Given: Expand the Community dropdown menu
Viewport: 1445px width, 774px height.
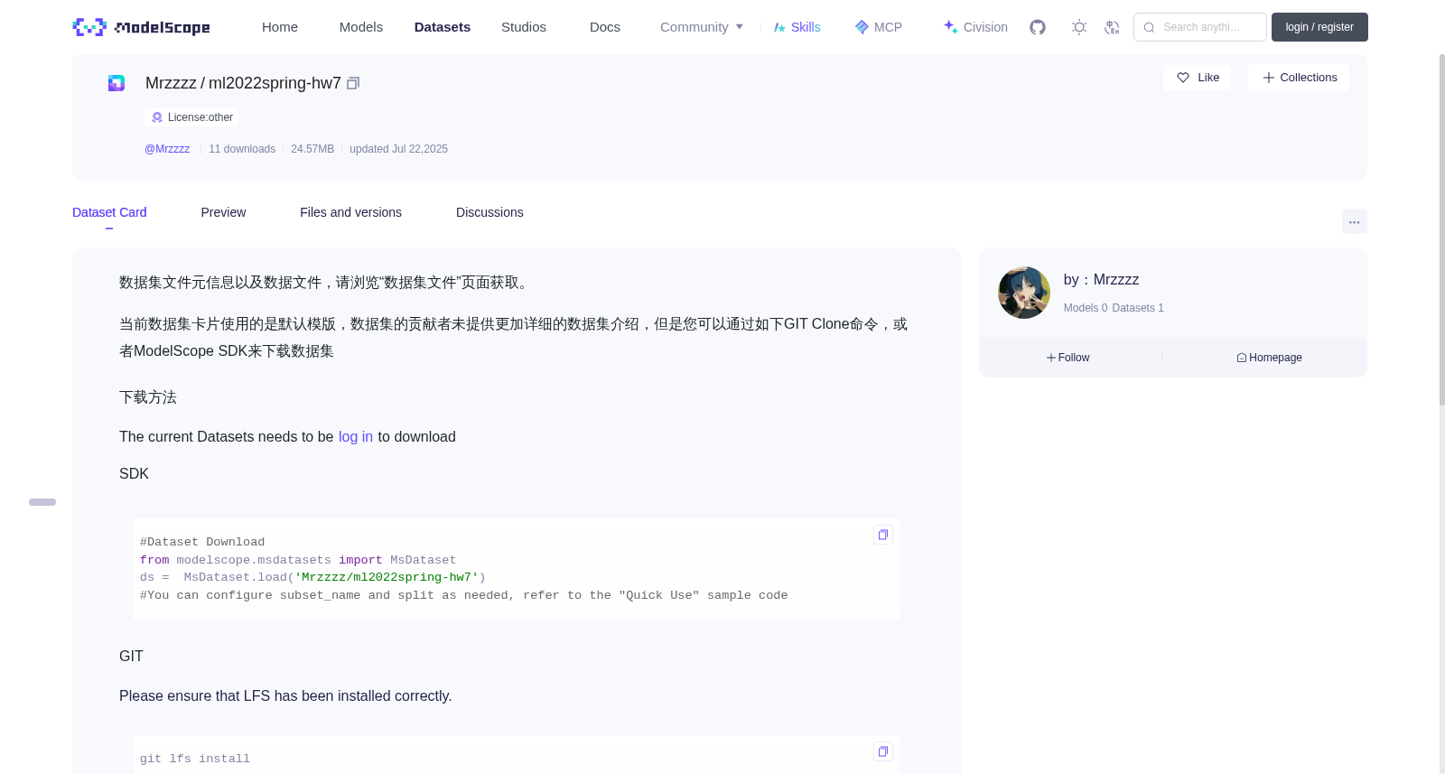Looking at the screenshot, I should point(702,27).
